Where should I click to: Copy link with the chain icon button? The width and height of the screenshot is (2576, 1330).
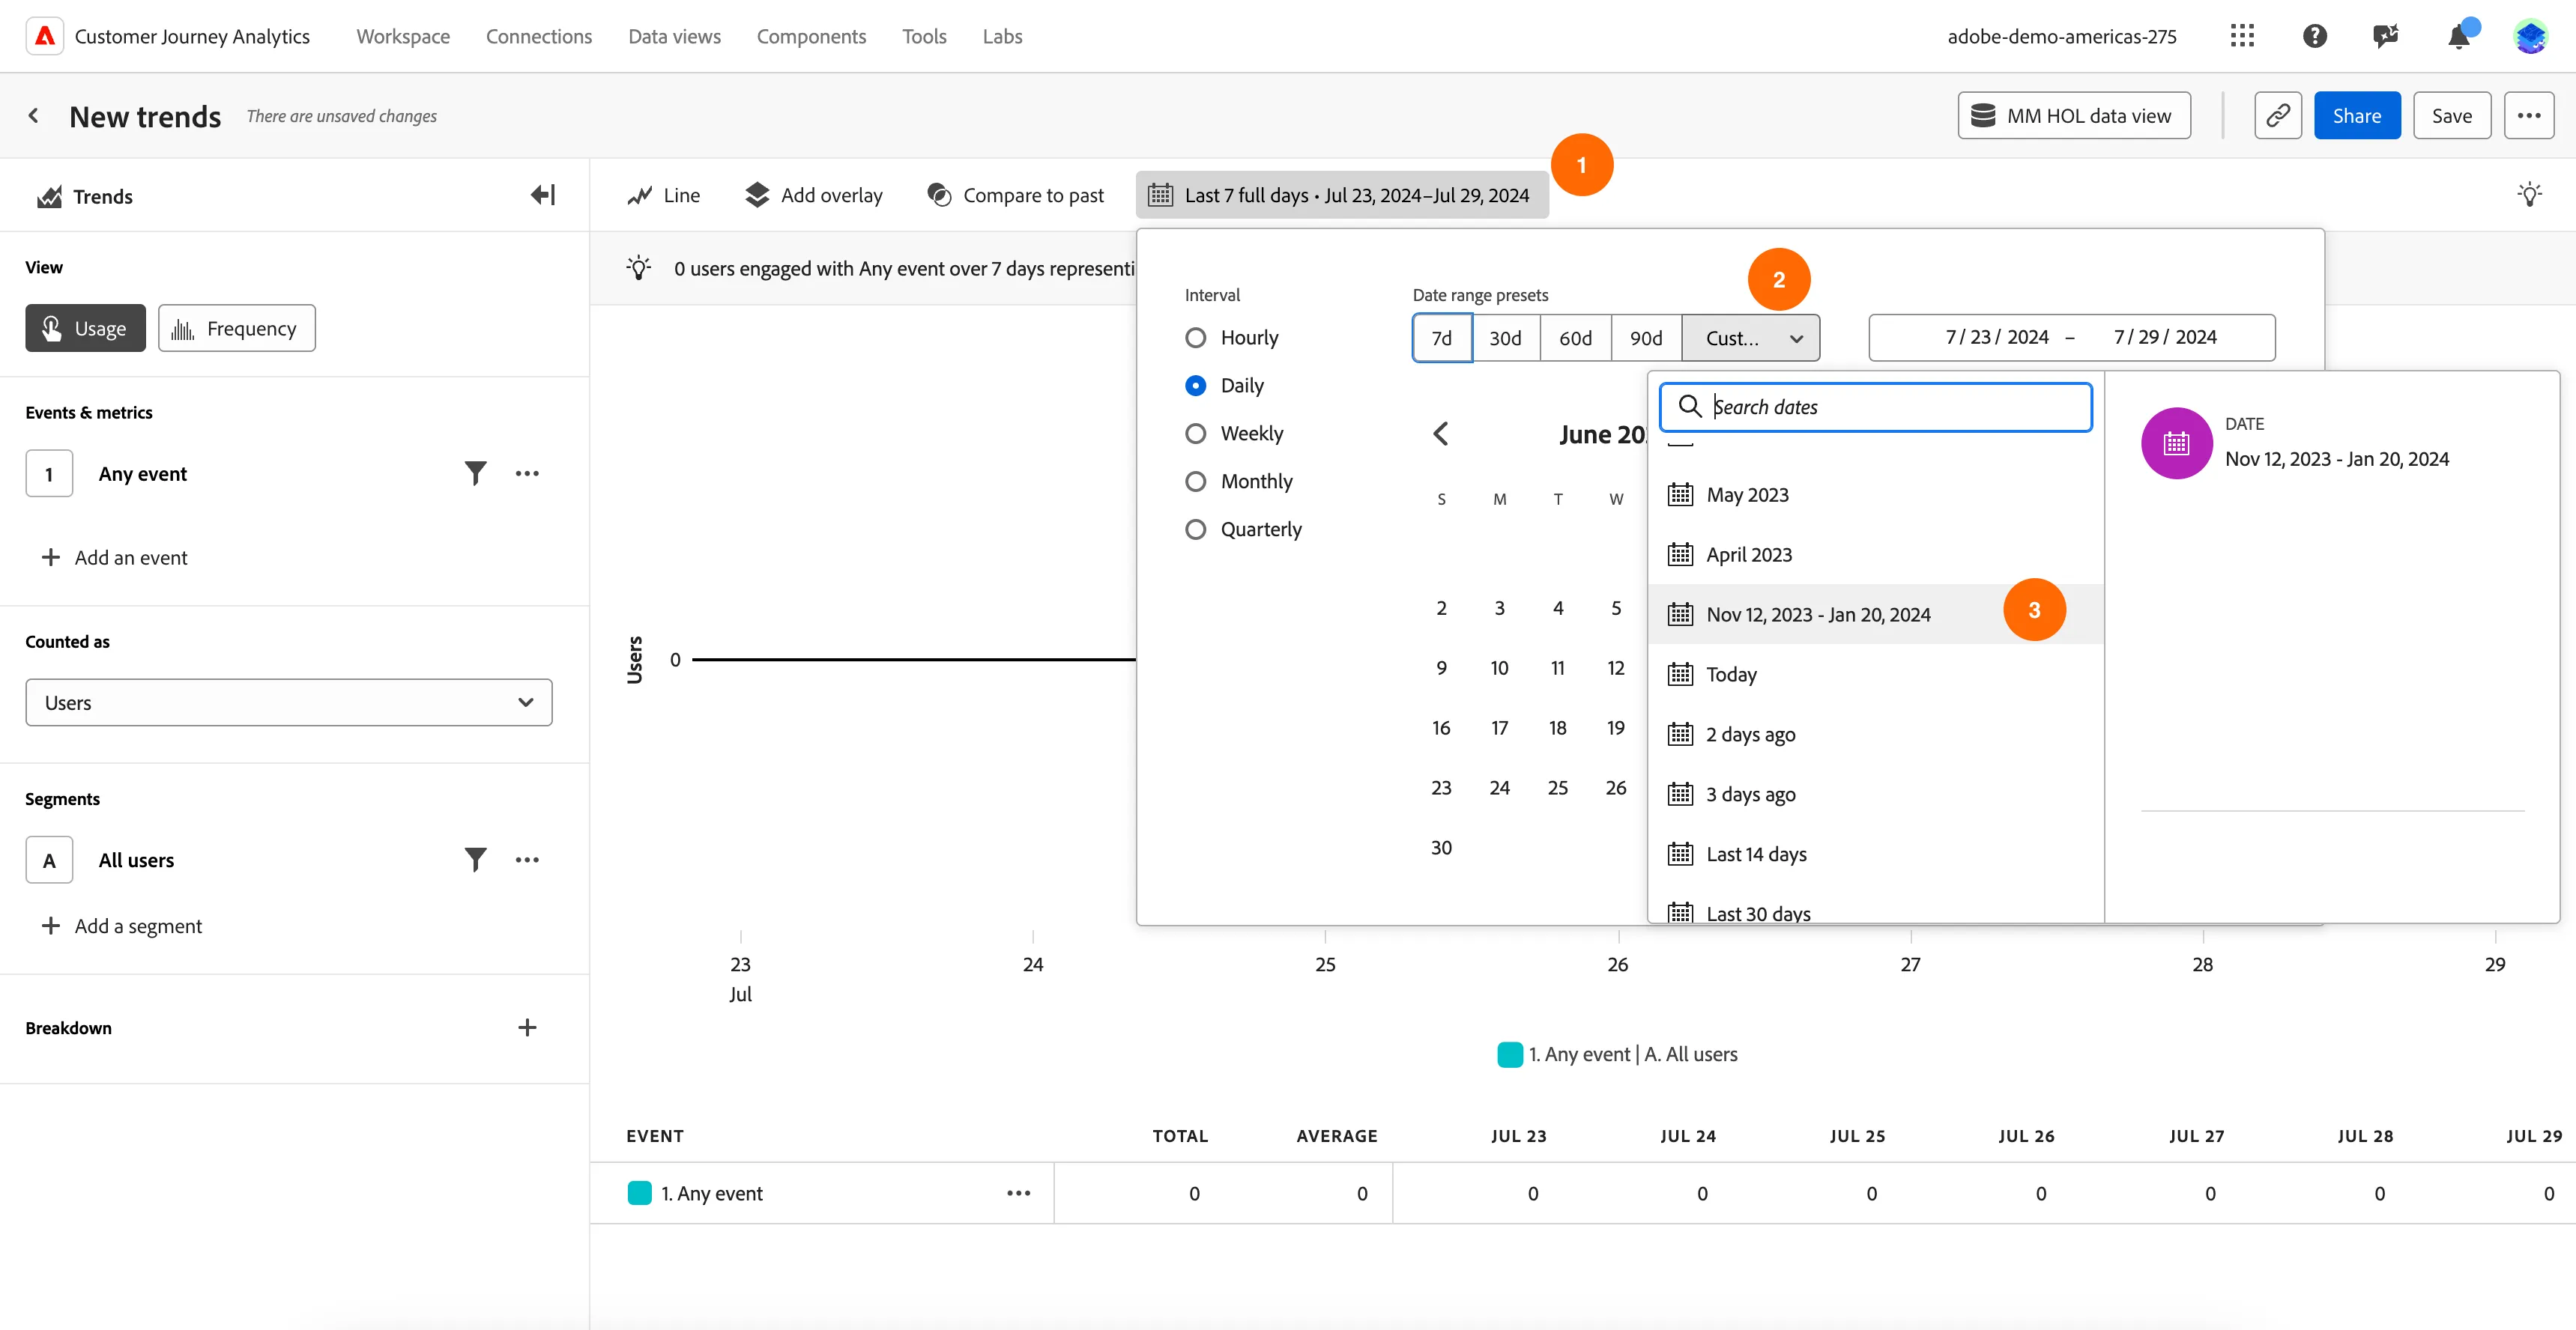[x=2278, y=116]
